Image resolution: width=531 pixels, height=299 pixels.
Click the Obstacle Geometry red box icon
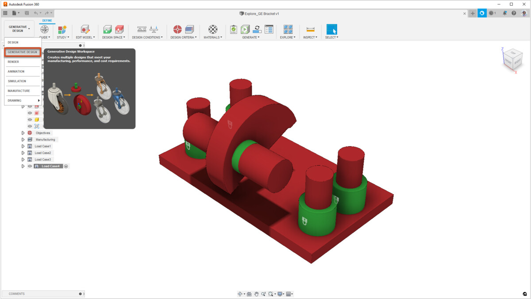119,29
